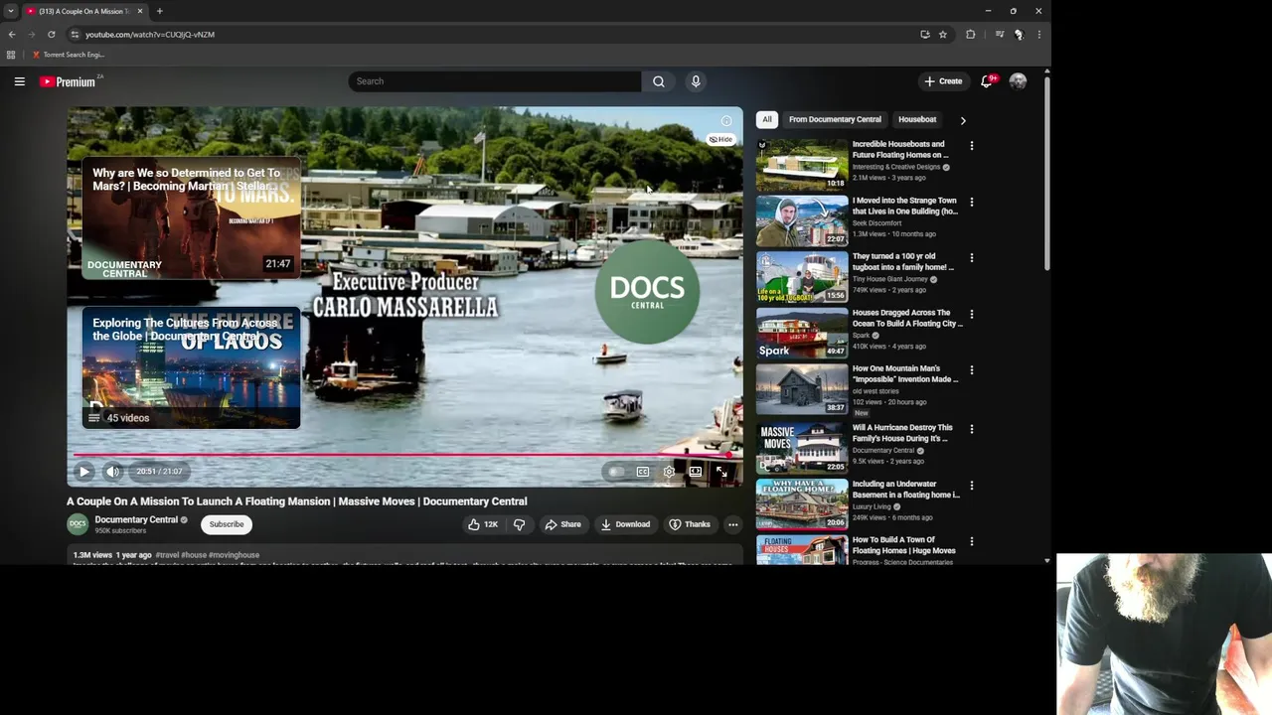Focus the YouTube search field
This screenshot has height=715, width=1272.
(495, 81)
